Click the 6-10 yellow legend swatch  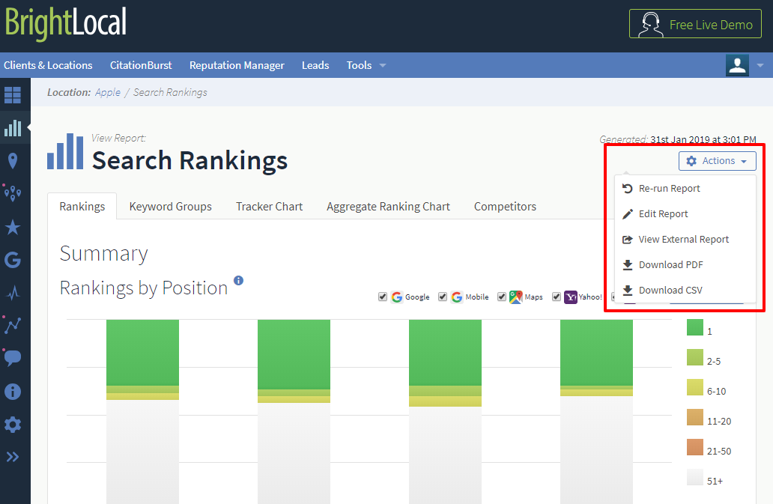695,387
